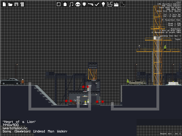Select the vent pipe path tool

click(x=110, y=4)
